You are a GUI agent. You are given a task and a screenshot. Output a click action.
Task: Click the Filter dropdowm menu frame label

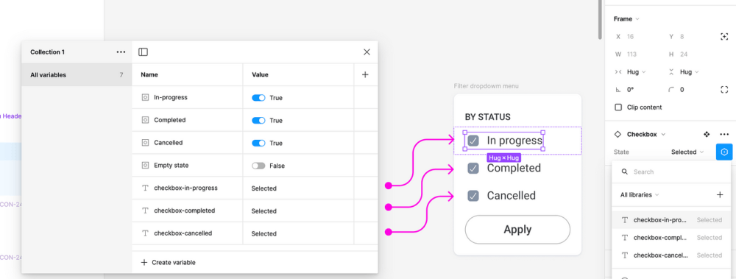[x=486, y=86]
